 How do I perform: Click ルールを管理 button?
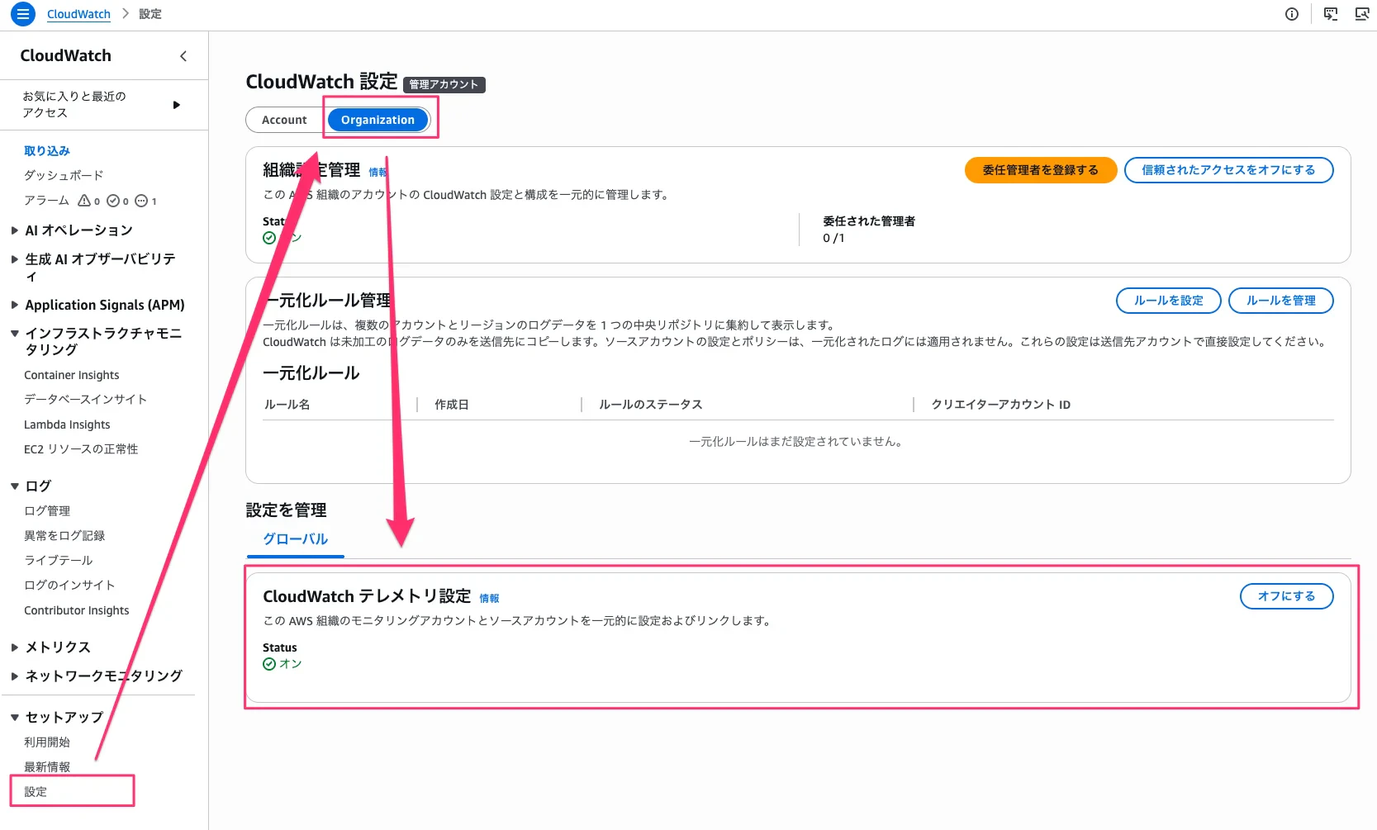1280,301
